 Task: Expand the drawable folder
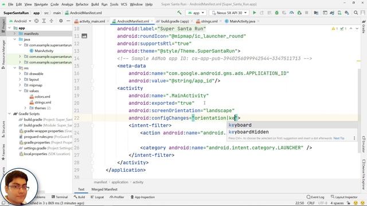tap(20, 74)
